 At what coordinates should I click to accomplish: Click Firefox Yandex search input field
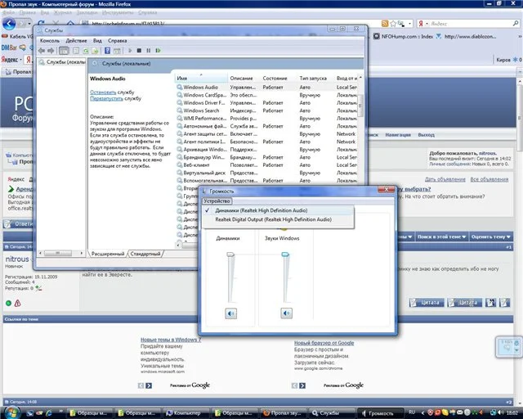tap(471, 24)
